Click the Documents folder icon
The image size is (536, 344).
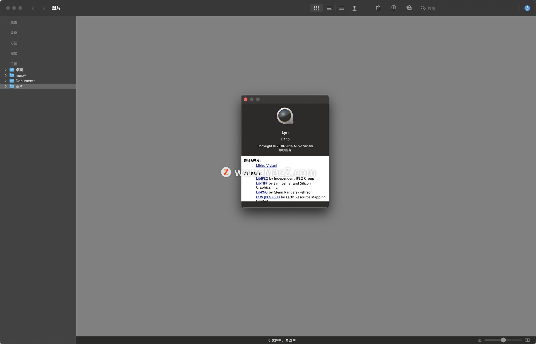[12, 81]
